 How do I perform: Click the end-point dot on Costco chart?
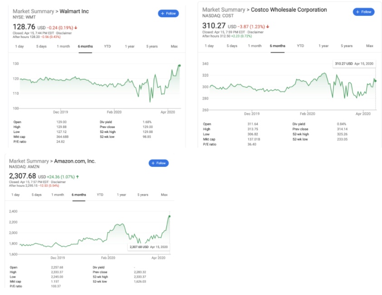pos(375,81)
